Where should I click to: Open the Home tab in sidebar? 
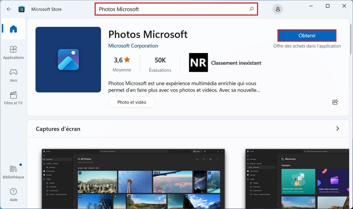tap(13, 29)
